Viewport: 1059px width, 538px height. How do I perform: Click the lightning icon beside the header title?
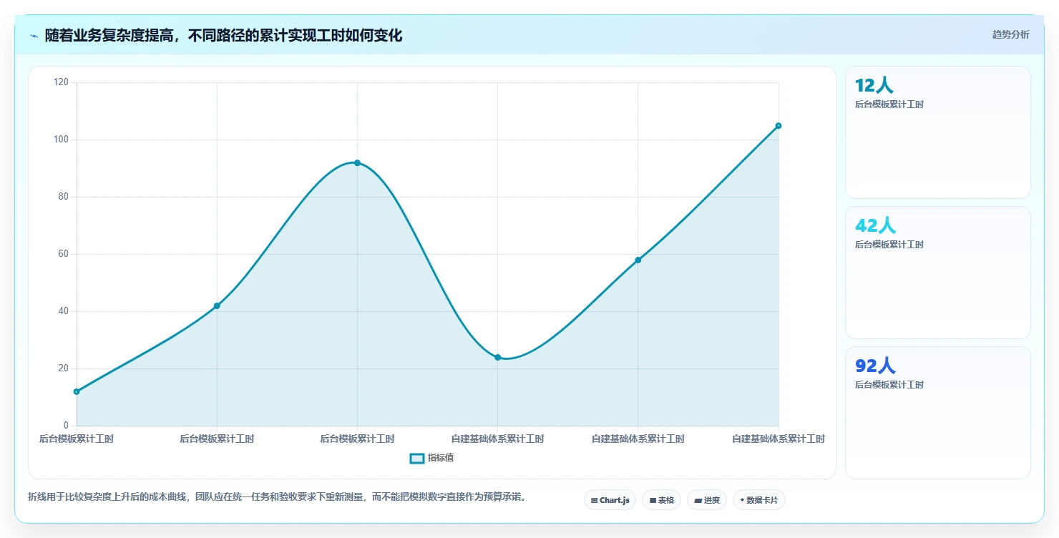pos(34,36)
